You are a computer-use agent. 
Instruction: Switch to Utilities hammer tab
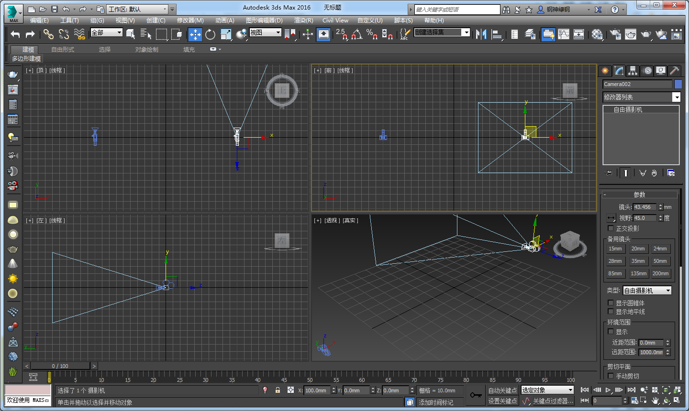[675, 71]
